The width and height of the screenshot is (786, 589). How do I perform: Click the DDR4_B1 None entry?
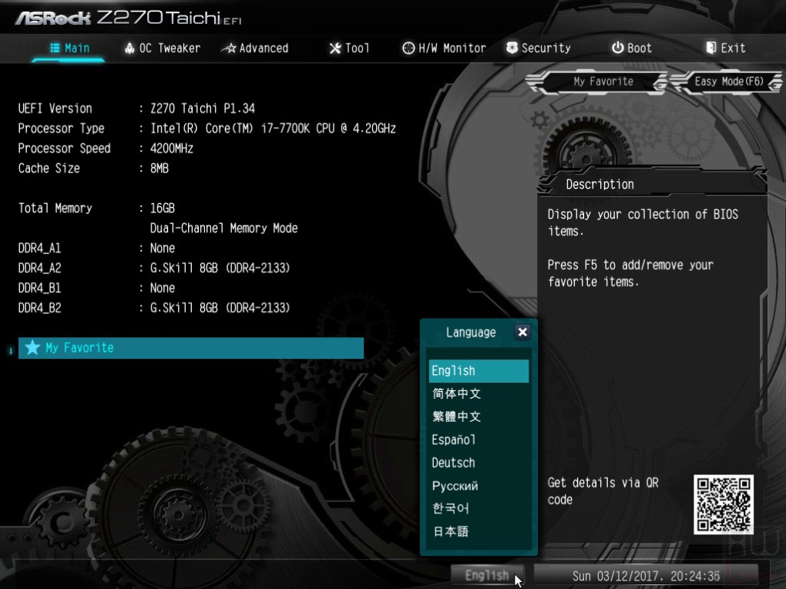[163, 288]
